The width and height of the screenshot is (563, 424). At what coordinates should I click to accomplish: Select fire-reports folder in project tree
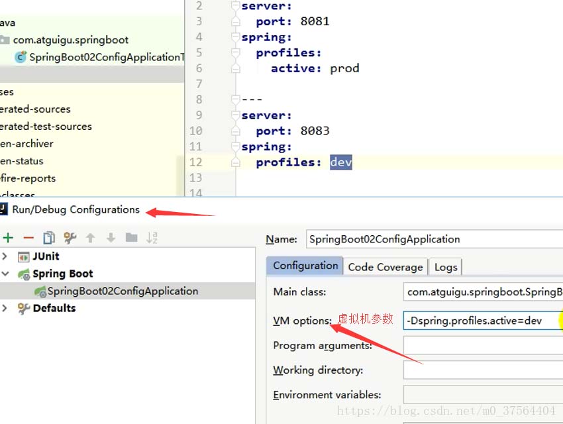[x=28, y=178]
